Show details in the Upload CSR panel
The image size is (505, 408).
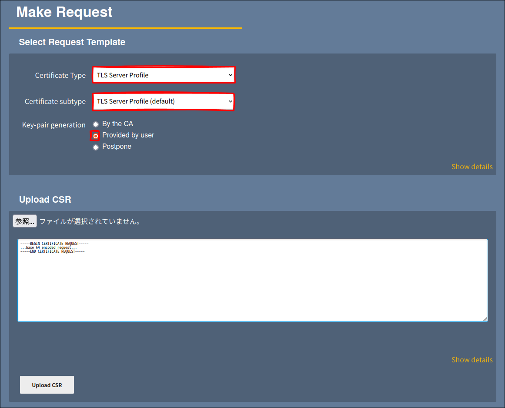click(x=472, y=360)
